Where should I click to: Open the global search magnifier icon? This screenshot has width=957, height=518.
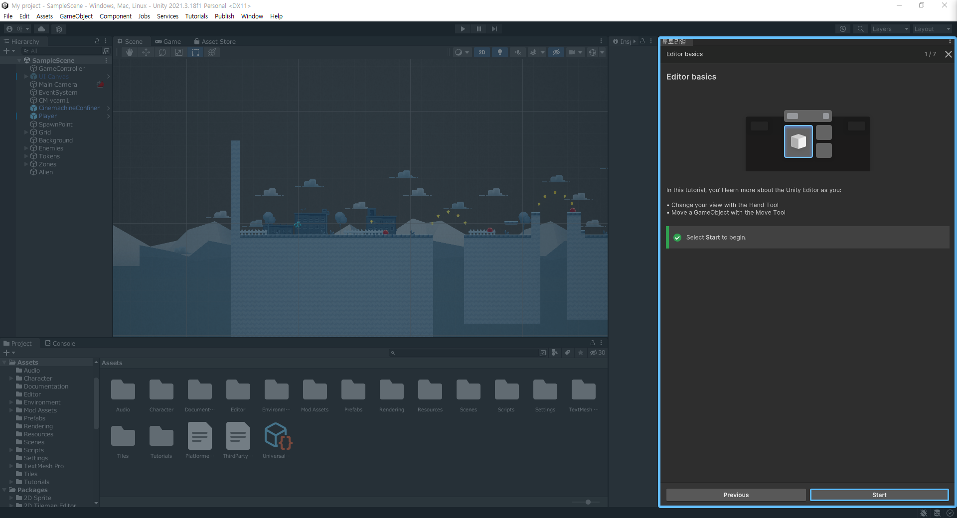[860, 29]
